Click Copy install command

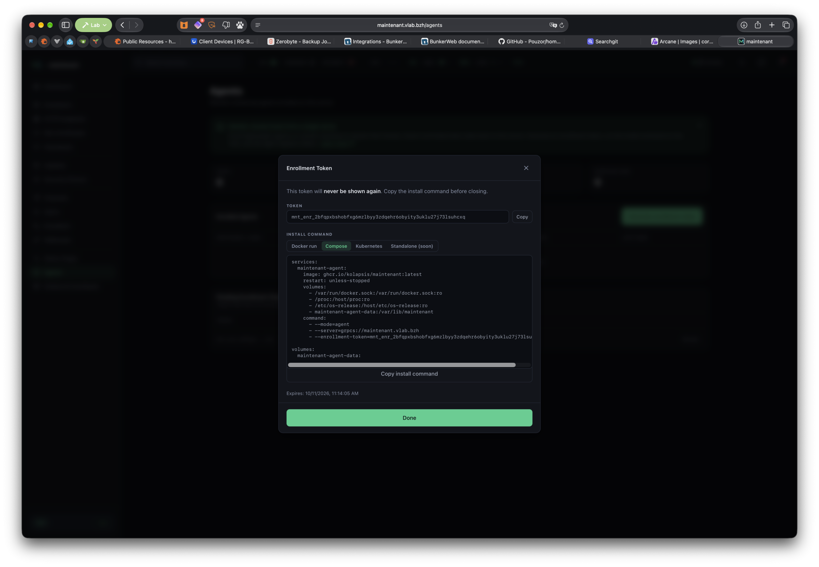[x=409, y=374]
